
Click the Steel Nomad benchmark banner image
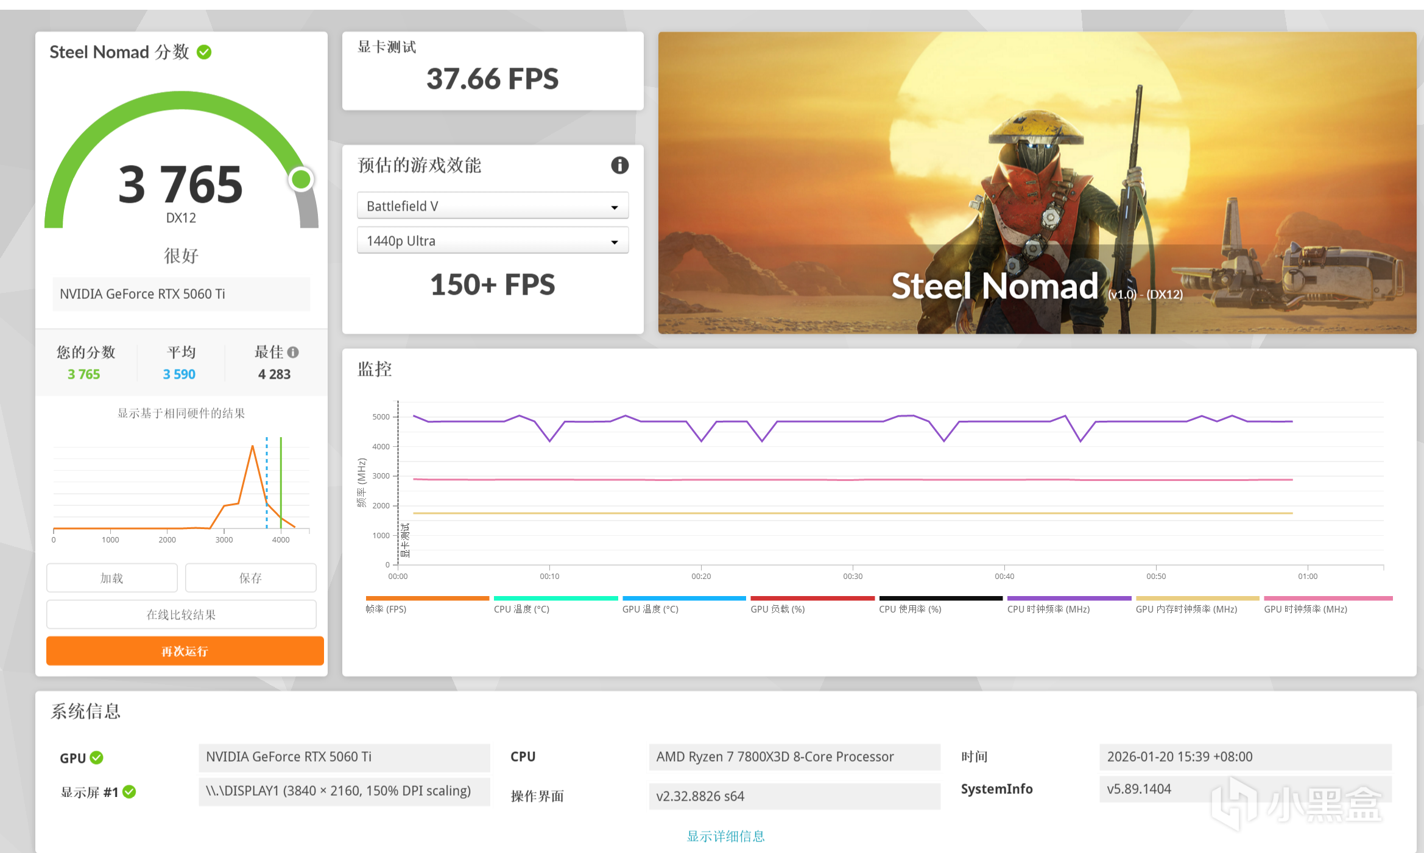click(1037, 183)
